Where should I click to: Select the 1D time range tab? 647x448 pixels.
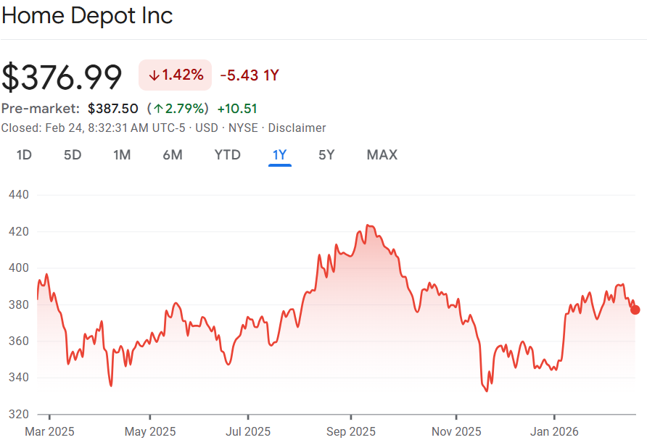[x=24, y=154]
